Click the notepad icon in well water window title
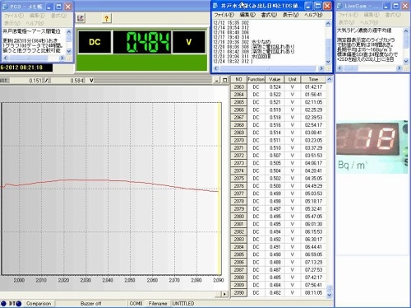411x308 pixels. click(216, 6)
